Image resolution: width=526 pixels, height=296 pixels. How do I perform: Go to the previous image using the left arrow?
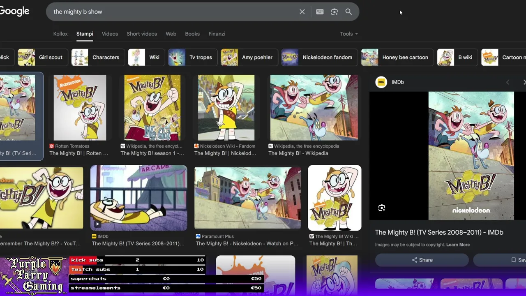click(508, 82)
